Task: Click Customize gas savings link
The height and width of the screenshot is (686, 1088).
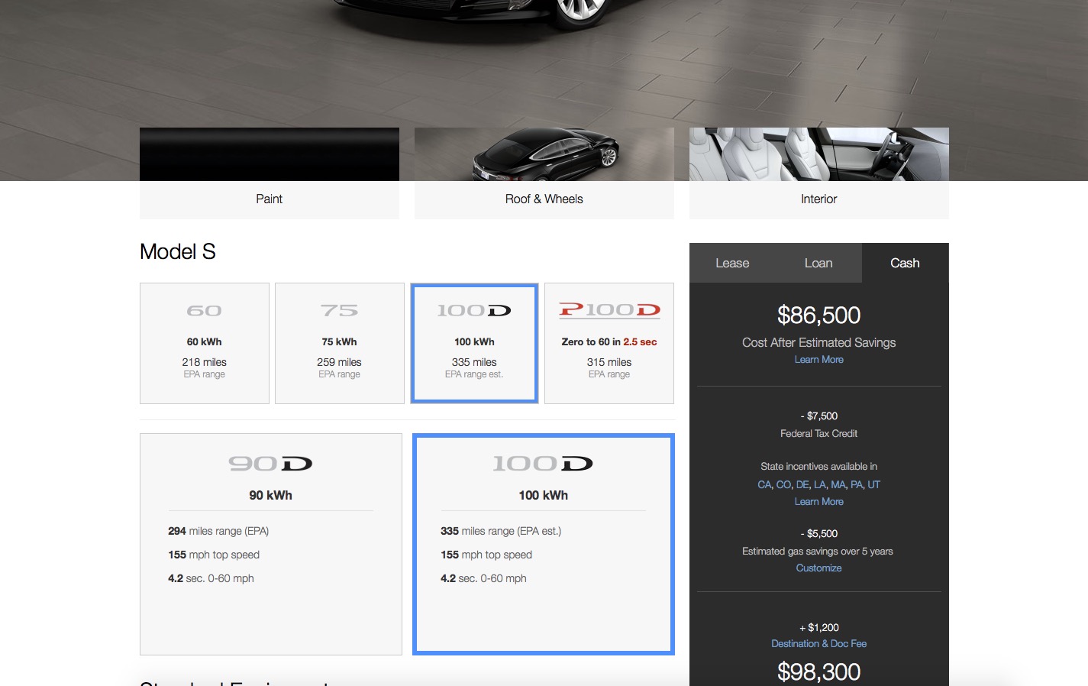Action: point(818,568)
